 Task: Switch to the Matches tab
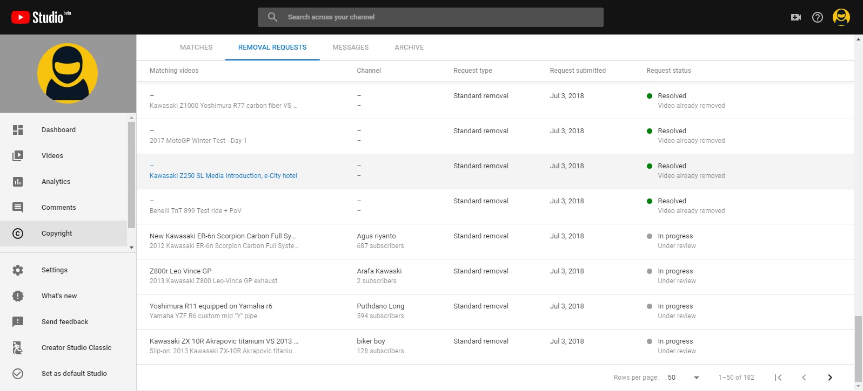(196, 47)
